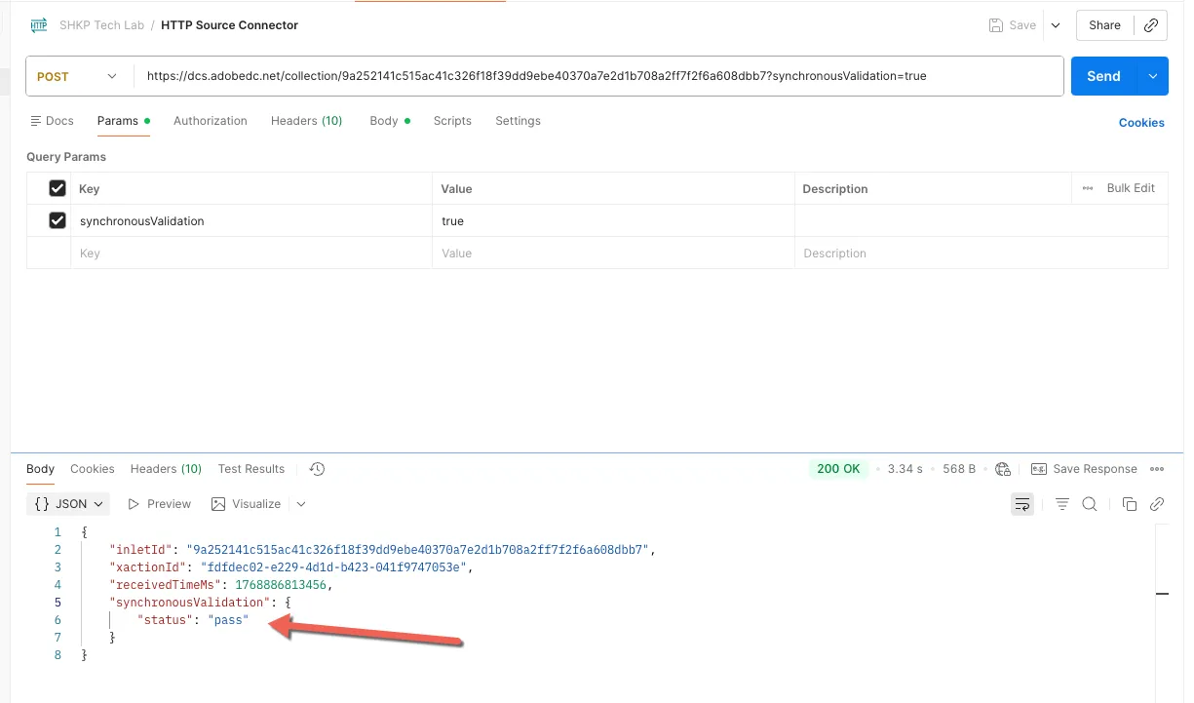Click the response link icon
The width and height of the screenshot is (1194, 703).
click(1157, 504)
